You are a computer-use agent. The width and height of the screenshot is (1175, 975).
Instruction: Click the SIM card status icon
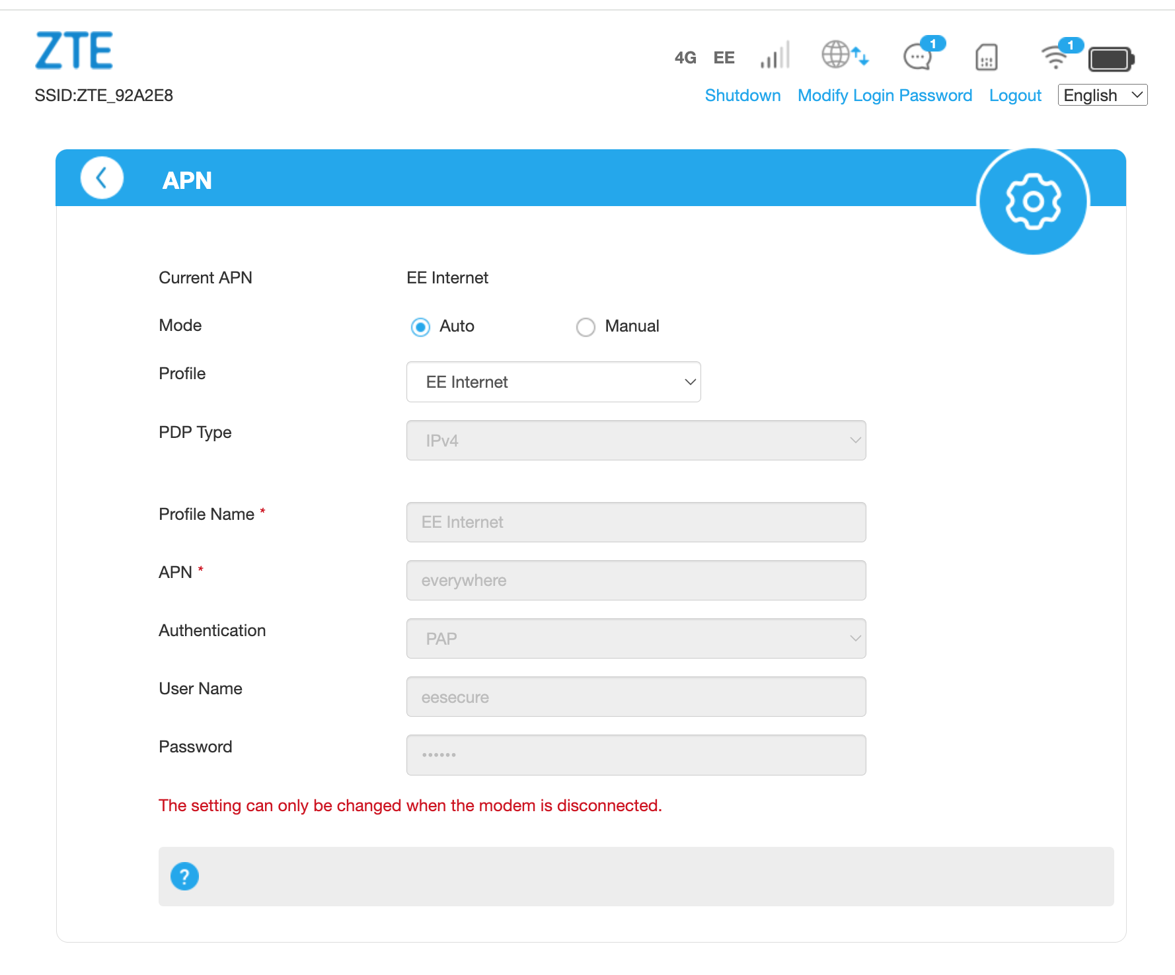point(985,58)
